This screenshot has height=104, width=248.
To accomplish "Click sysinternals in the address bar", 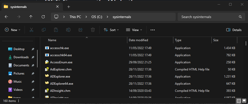I will pos(122,17).
